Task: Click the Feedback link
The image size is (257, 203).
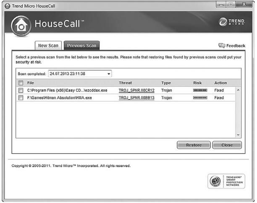Action: (x=236, y=46)
